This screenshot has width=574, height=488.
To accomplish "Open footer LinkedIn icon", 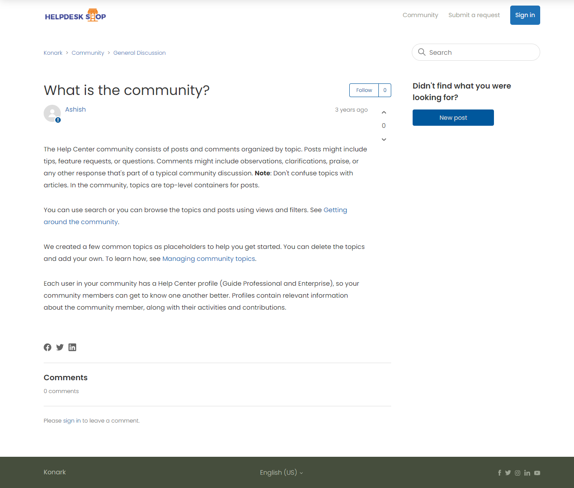I will pos(527,473).
